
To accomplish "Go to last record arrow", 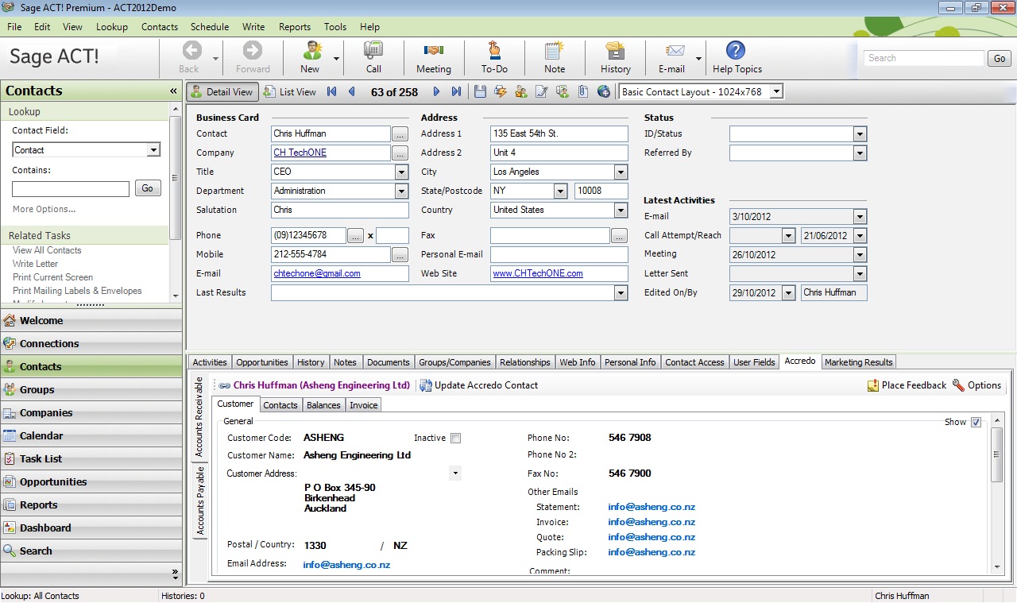I will 456,92.
